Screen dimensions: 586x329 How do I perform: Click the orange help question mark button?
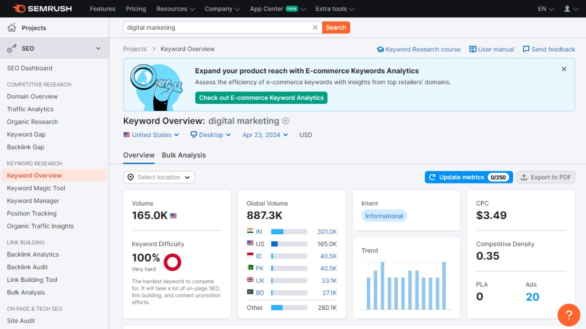pos(569,315)
